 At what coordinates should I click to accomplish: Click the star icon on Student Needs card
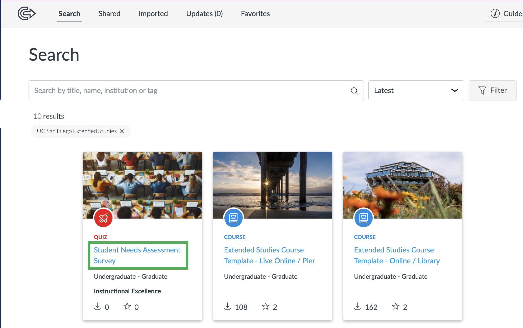[x=127, y=306]
